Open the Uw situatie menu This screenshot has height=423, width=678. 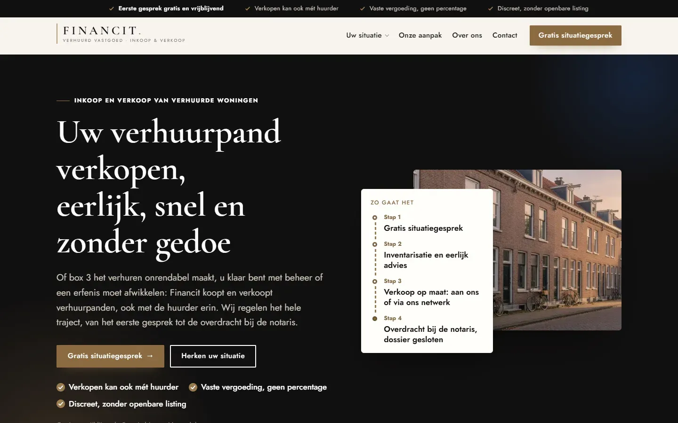pyautogui.click(x=368, y=35)
